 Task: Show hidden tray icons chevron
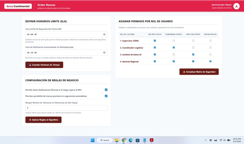tap(206, 140)
